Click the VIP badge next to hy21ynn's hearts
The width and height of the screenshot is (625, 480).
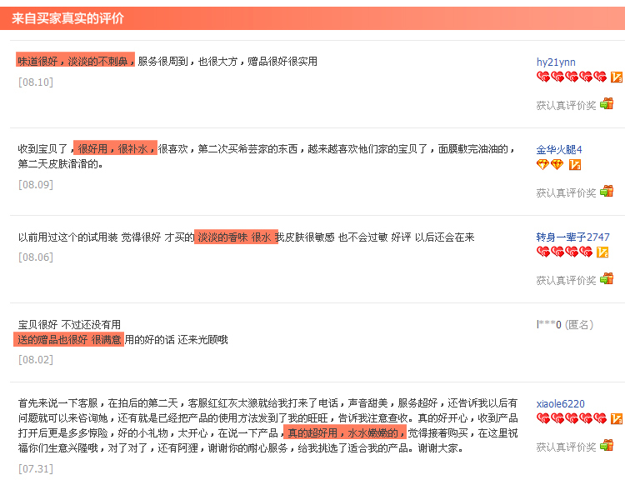point(616,77)
